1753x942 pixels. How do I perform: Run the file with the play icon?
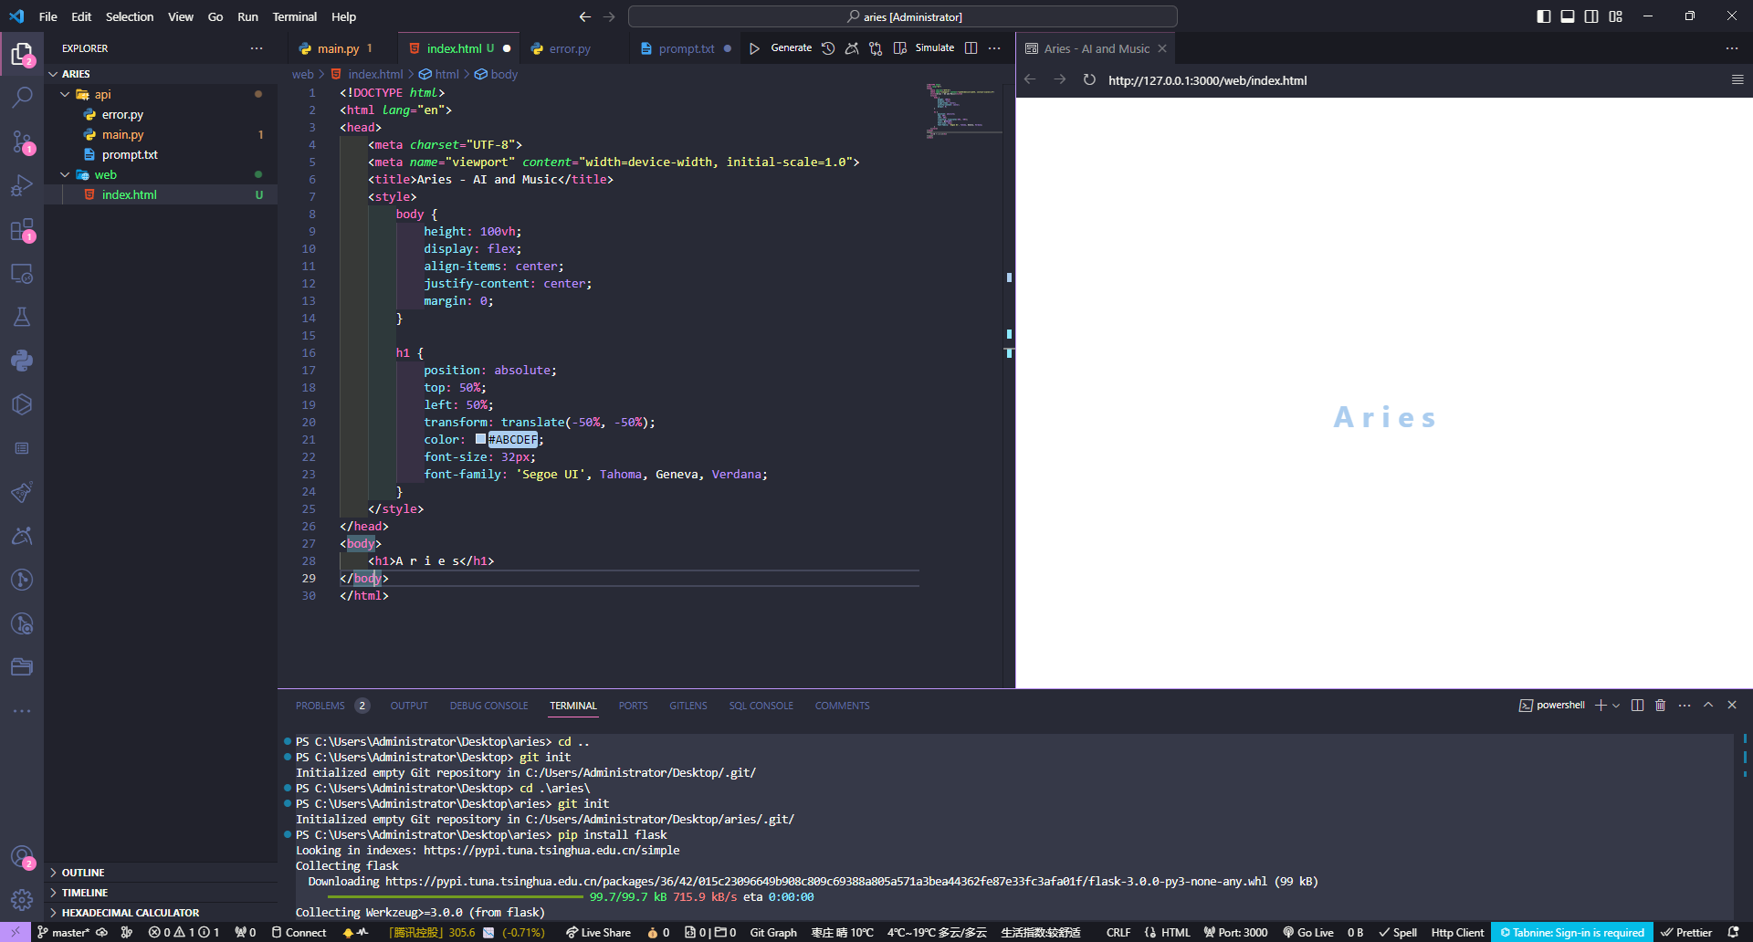click(x=754, y=48)
